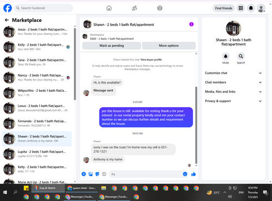Open the Menu grid icon
The height and width of the screenshot is (201, 272).
pyautogui.click(x=240, y=8)
